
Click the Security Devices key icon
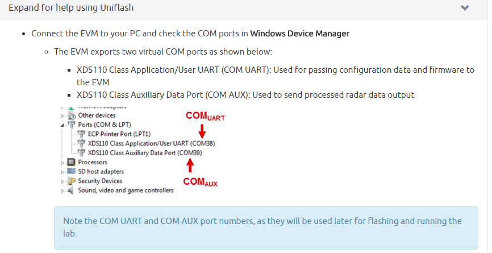coord(72,181)
